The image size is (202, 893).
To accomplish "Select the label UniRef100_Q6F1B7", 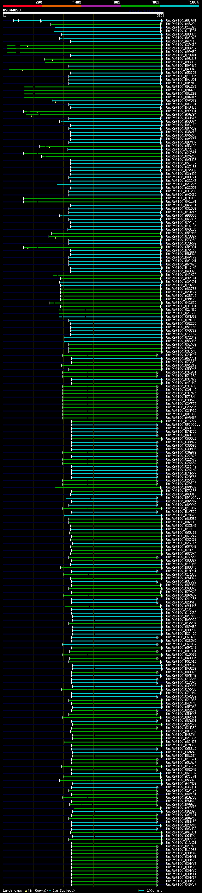I will (181, 773).
